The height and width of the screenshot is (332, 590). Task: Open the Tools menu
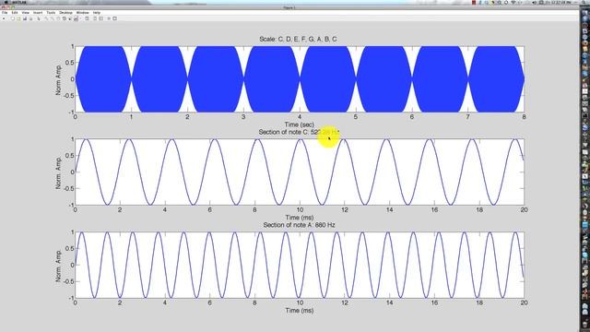click(x=51, y=12)
